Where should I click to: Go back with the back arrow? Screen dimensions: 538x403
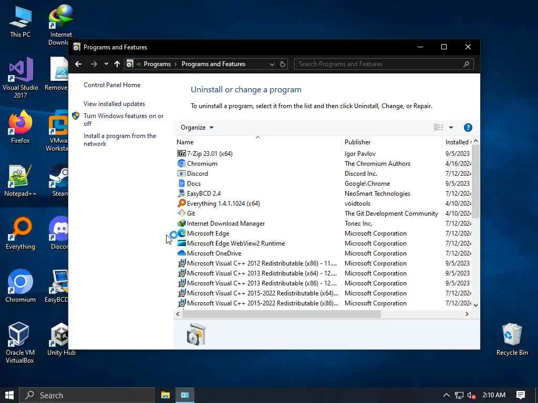pyautogui.click(x=78, y=64)
